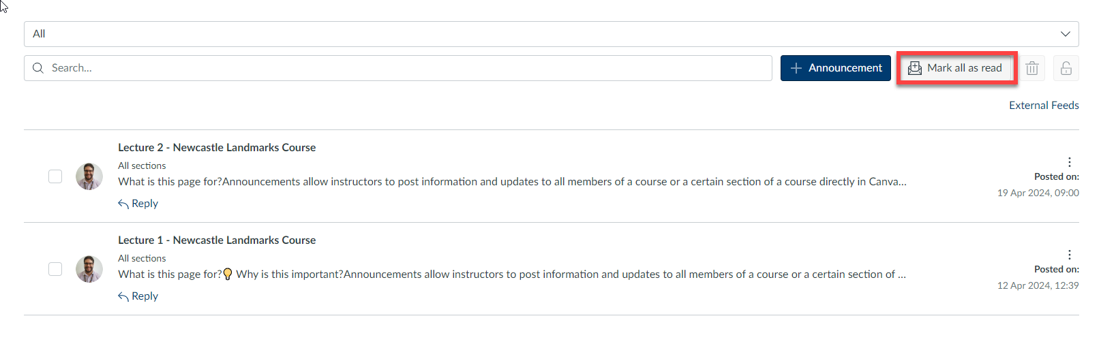The width and height of the screenshot is (1101, 344).
Task: Click the plus icon on Announcement button
Action: coord(796,68)
